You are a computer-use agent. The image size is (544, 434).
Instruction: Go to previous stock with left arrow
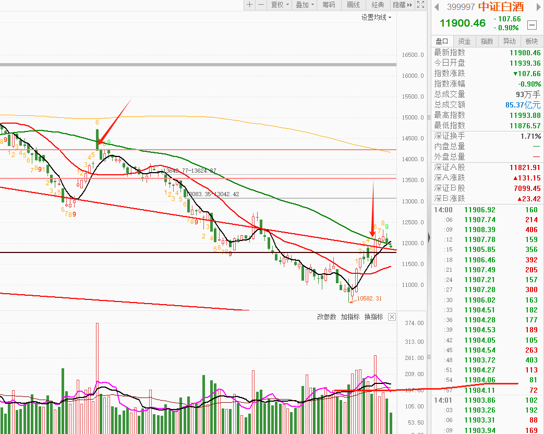click(x=437, y=7)
